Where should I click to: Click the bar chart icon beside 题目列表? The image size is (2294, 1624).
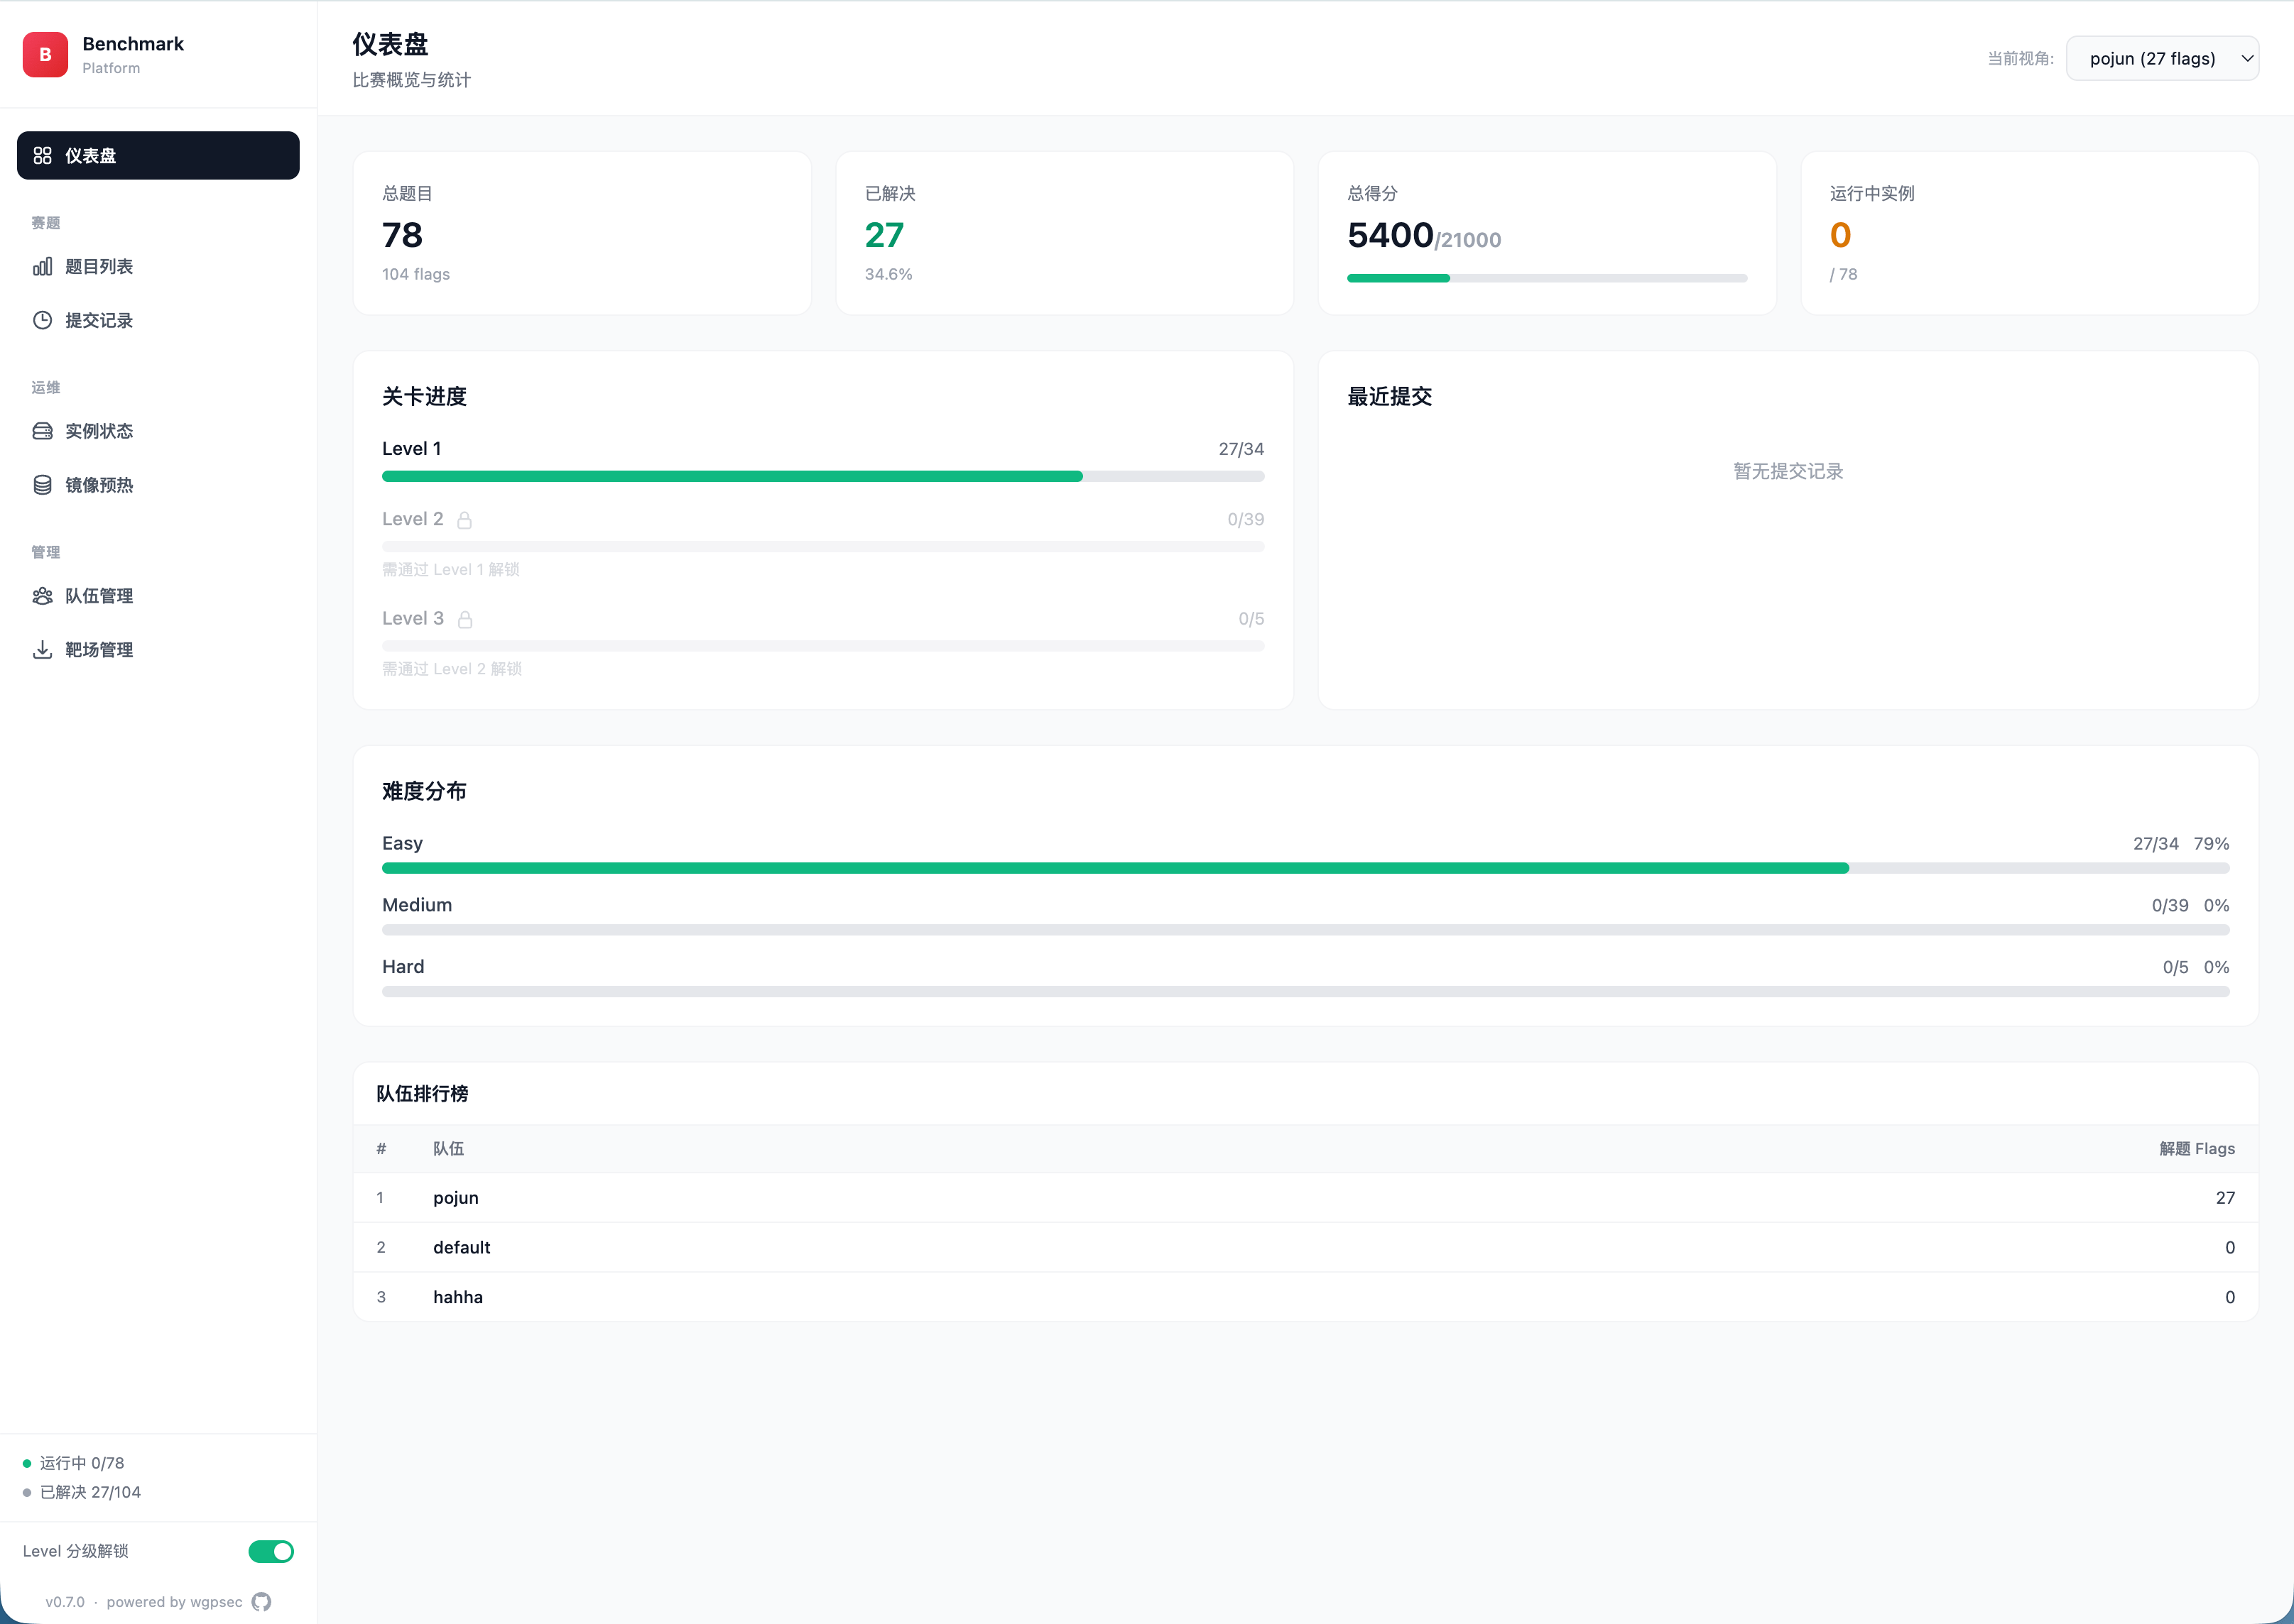click(42, 267)
